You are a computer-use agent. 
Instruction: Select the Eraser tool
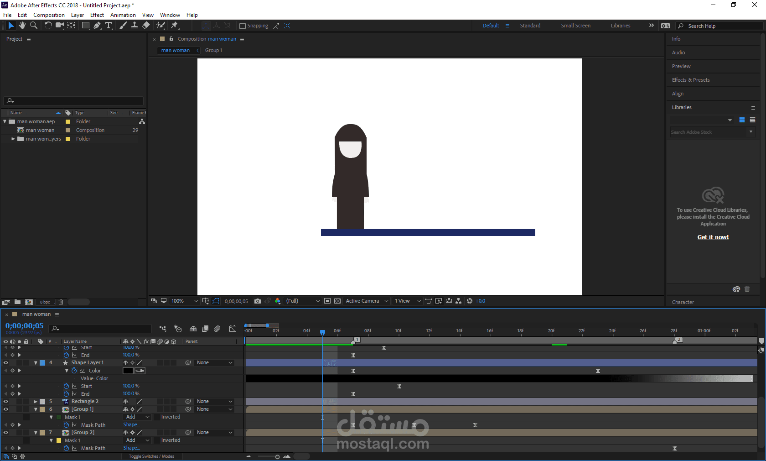click(146, 26)
